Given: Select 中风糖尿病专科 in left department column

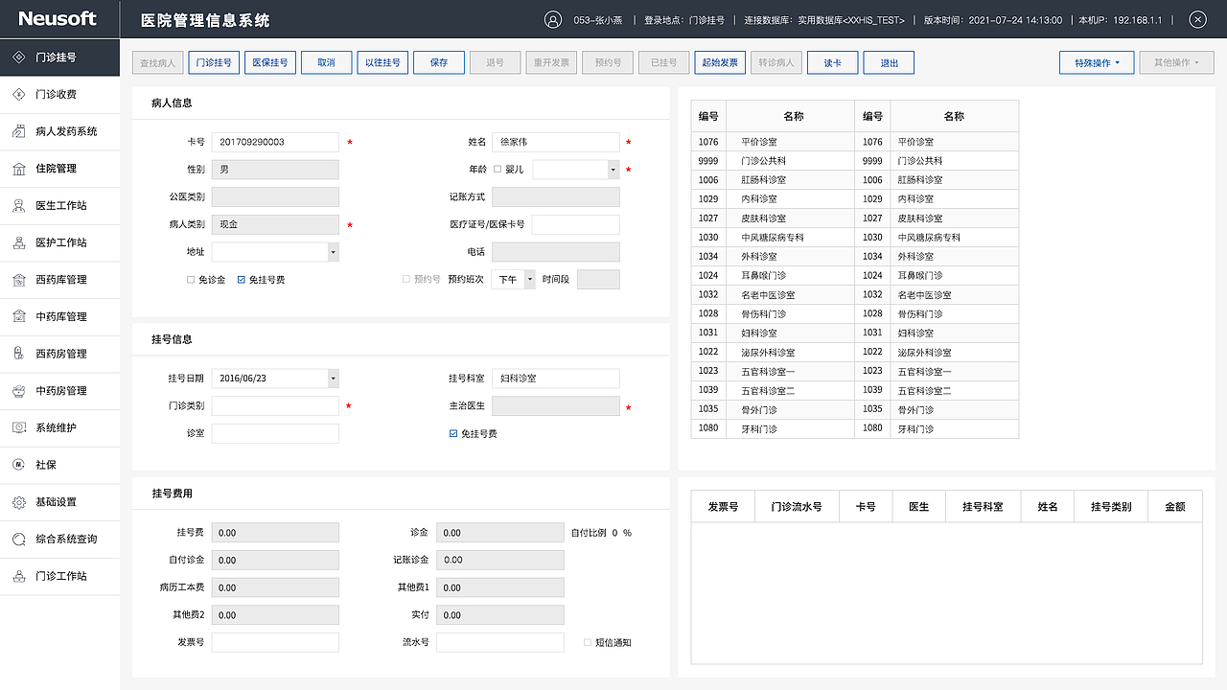Looking at the screenshot, I should [772, 238].
